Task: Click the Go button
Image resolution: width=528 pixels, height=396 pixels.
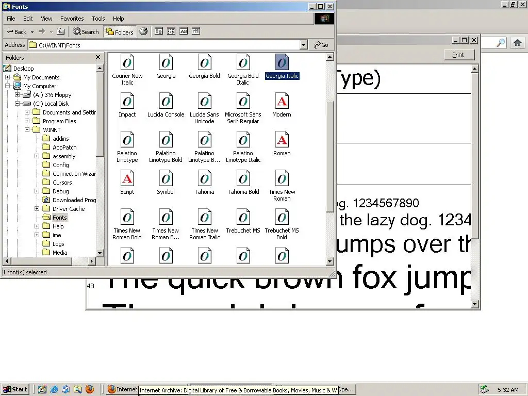Action: [321, 45]
